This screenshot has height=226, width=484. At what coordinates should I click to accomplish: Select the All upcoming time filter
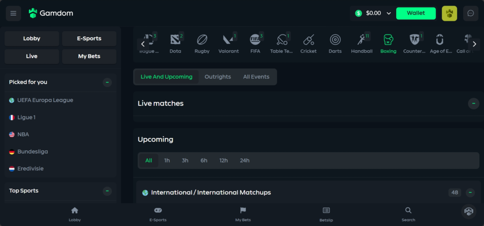click(x=149, y=161)
